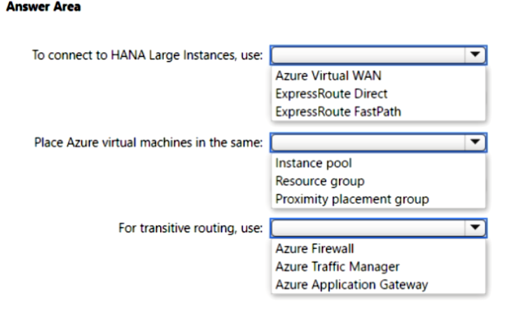Image resolution: width=509 pixels, height=314 pixels.
Task: Click the virtual machines placement combo box field
Action: point(378,142)
